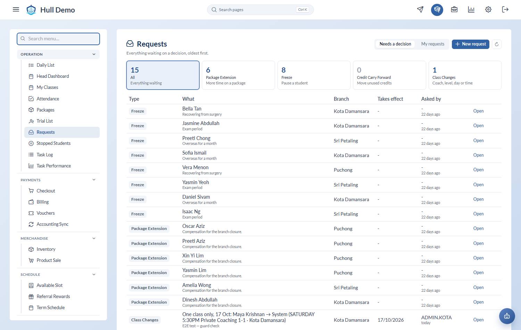Go to Daily List in sidebar
Screen dimensions: 521x330
(x=62, y=65)
